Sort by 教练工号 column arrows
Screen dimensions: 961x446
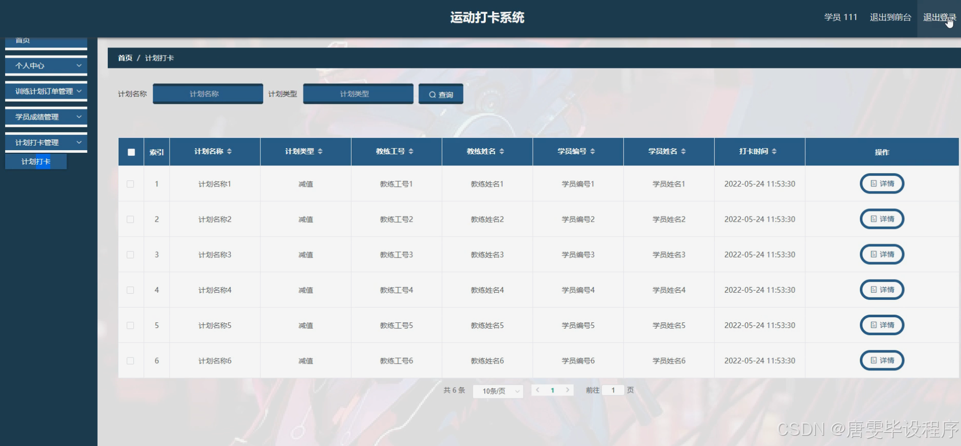tap(411, 151)
